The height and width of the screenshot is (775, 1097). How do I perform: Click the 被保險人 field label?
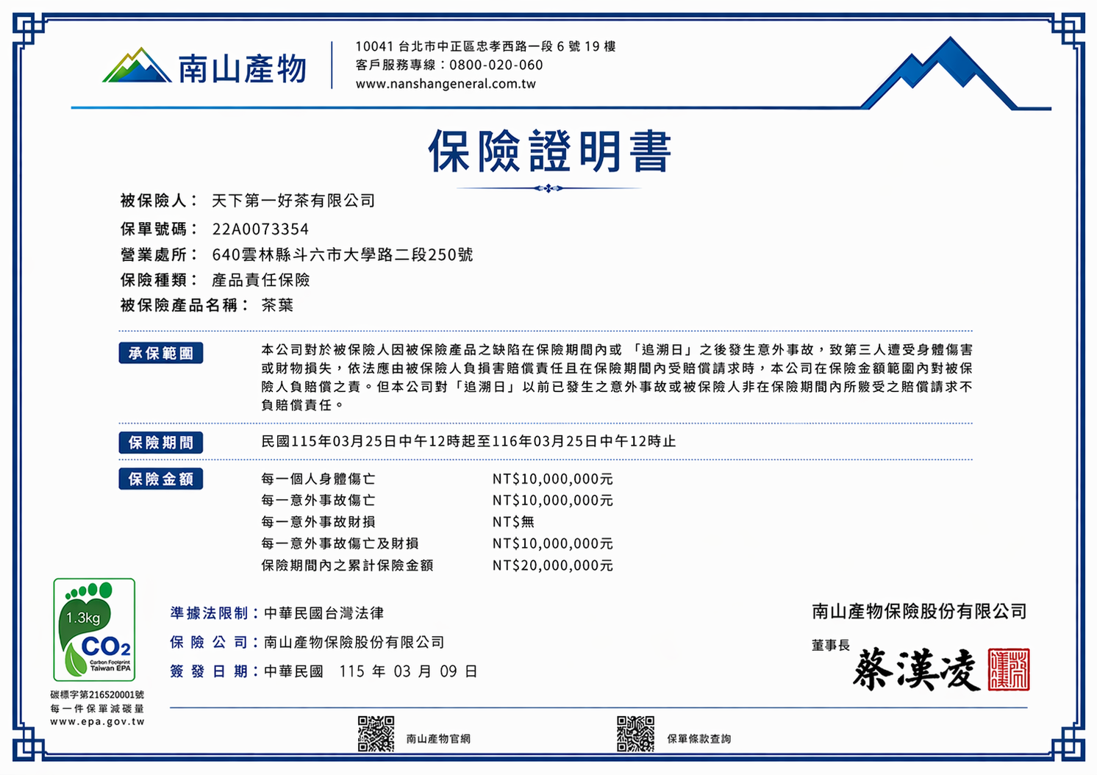coord(159,201)
